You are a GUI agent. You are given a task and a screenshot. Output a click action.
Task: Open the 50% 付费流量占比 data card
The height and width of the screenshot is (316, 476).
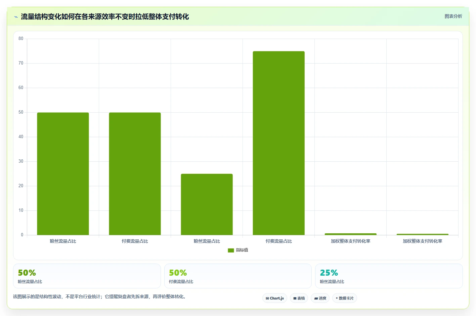[x=238, y=276]
